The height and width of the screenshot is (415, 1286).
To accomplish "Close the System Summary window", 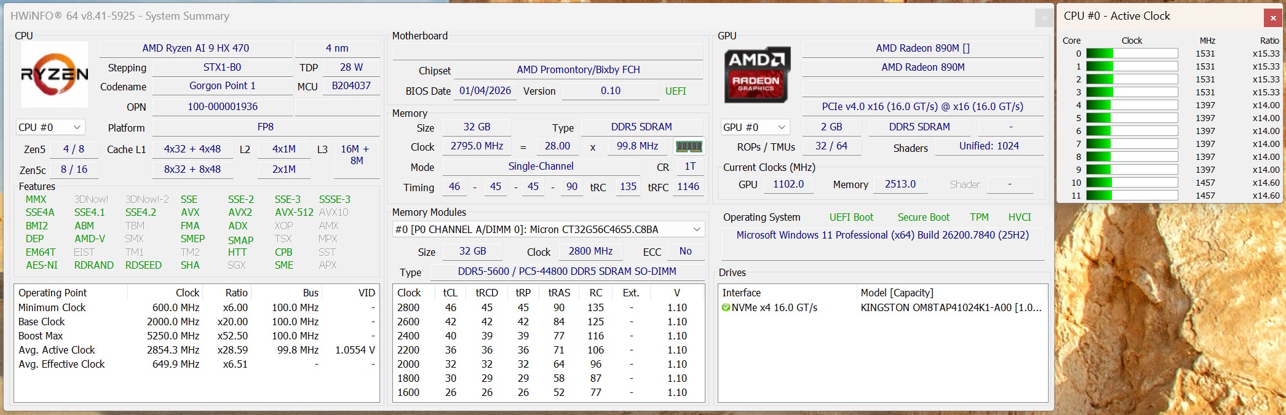I will 1044,18.
